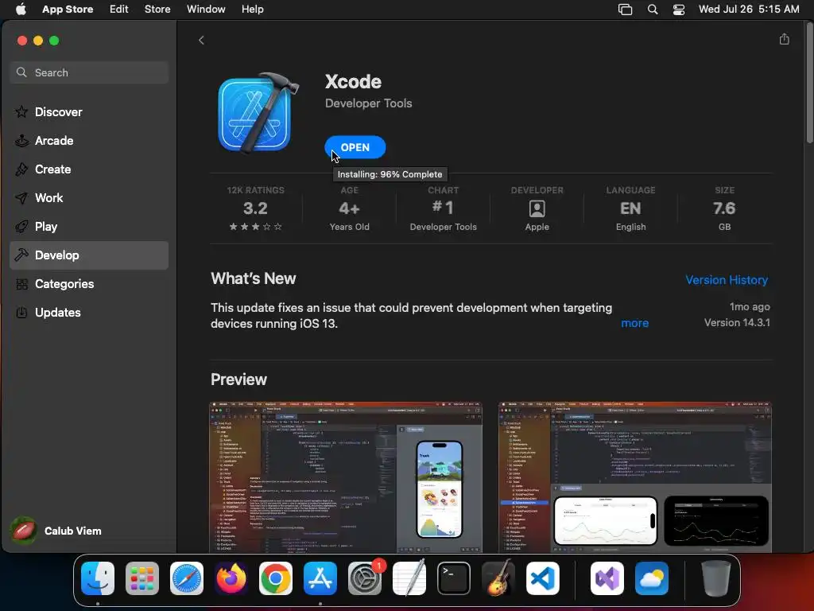Launch Google Chrome from the Dock

pyautogui.click(x=276, y=578)
